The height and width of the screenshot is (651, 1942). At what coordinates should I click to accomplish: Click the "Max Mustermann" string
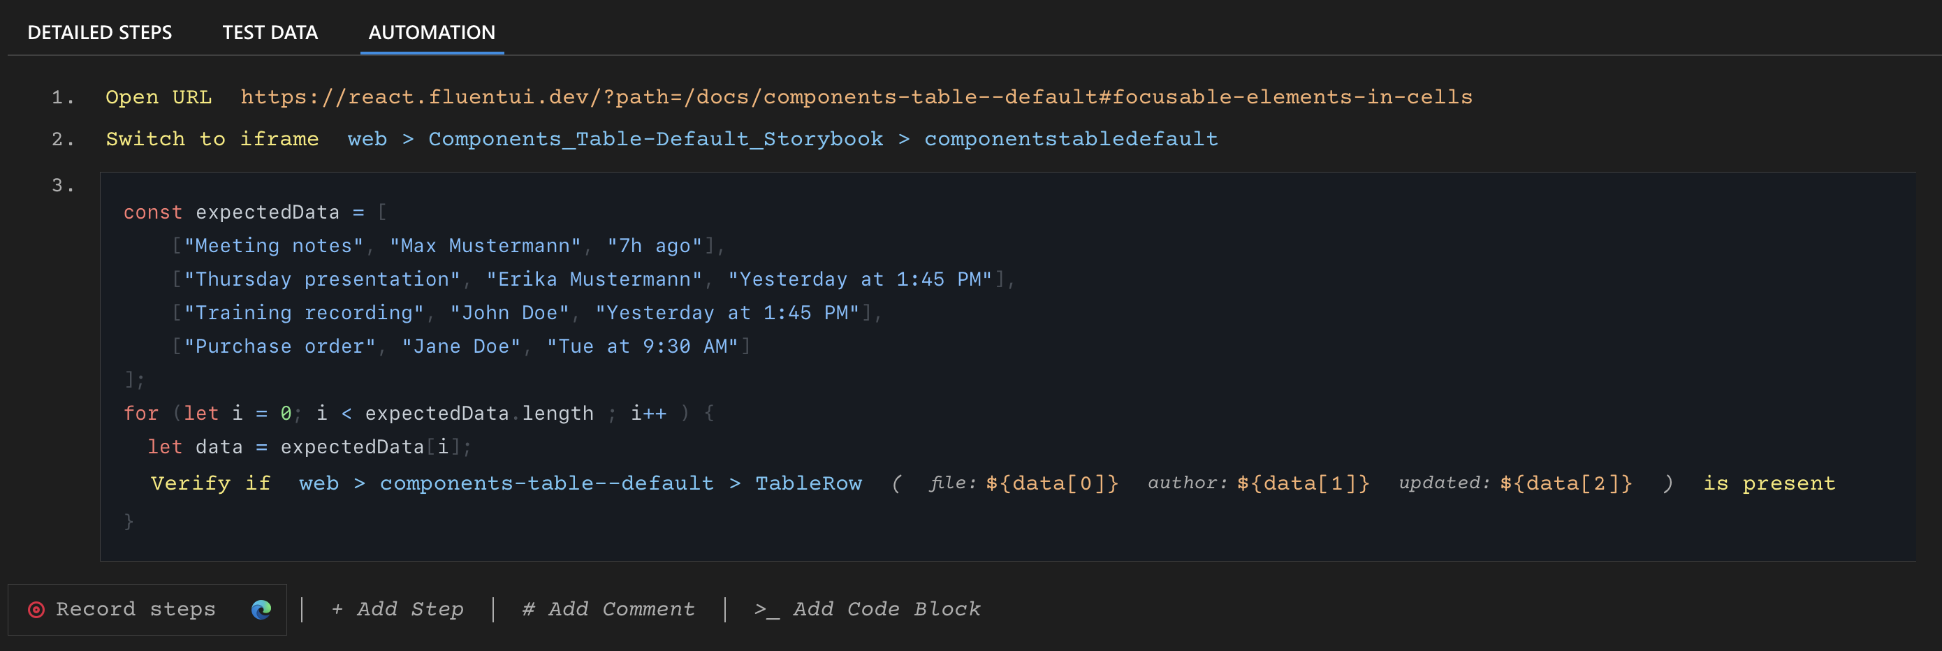485,246
